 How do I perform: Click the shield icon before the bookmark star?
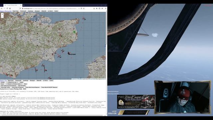(81, 8)
